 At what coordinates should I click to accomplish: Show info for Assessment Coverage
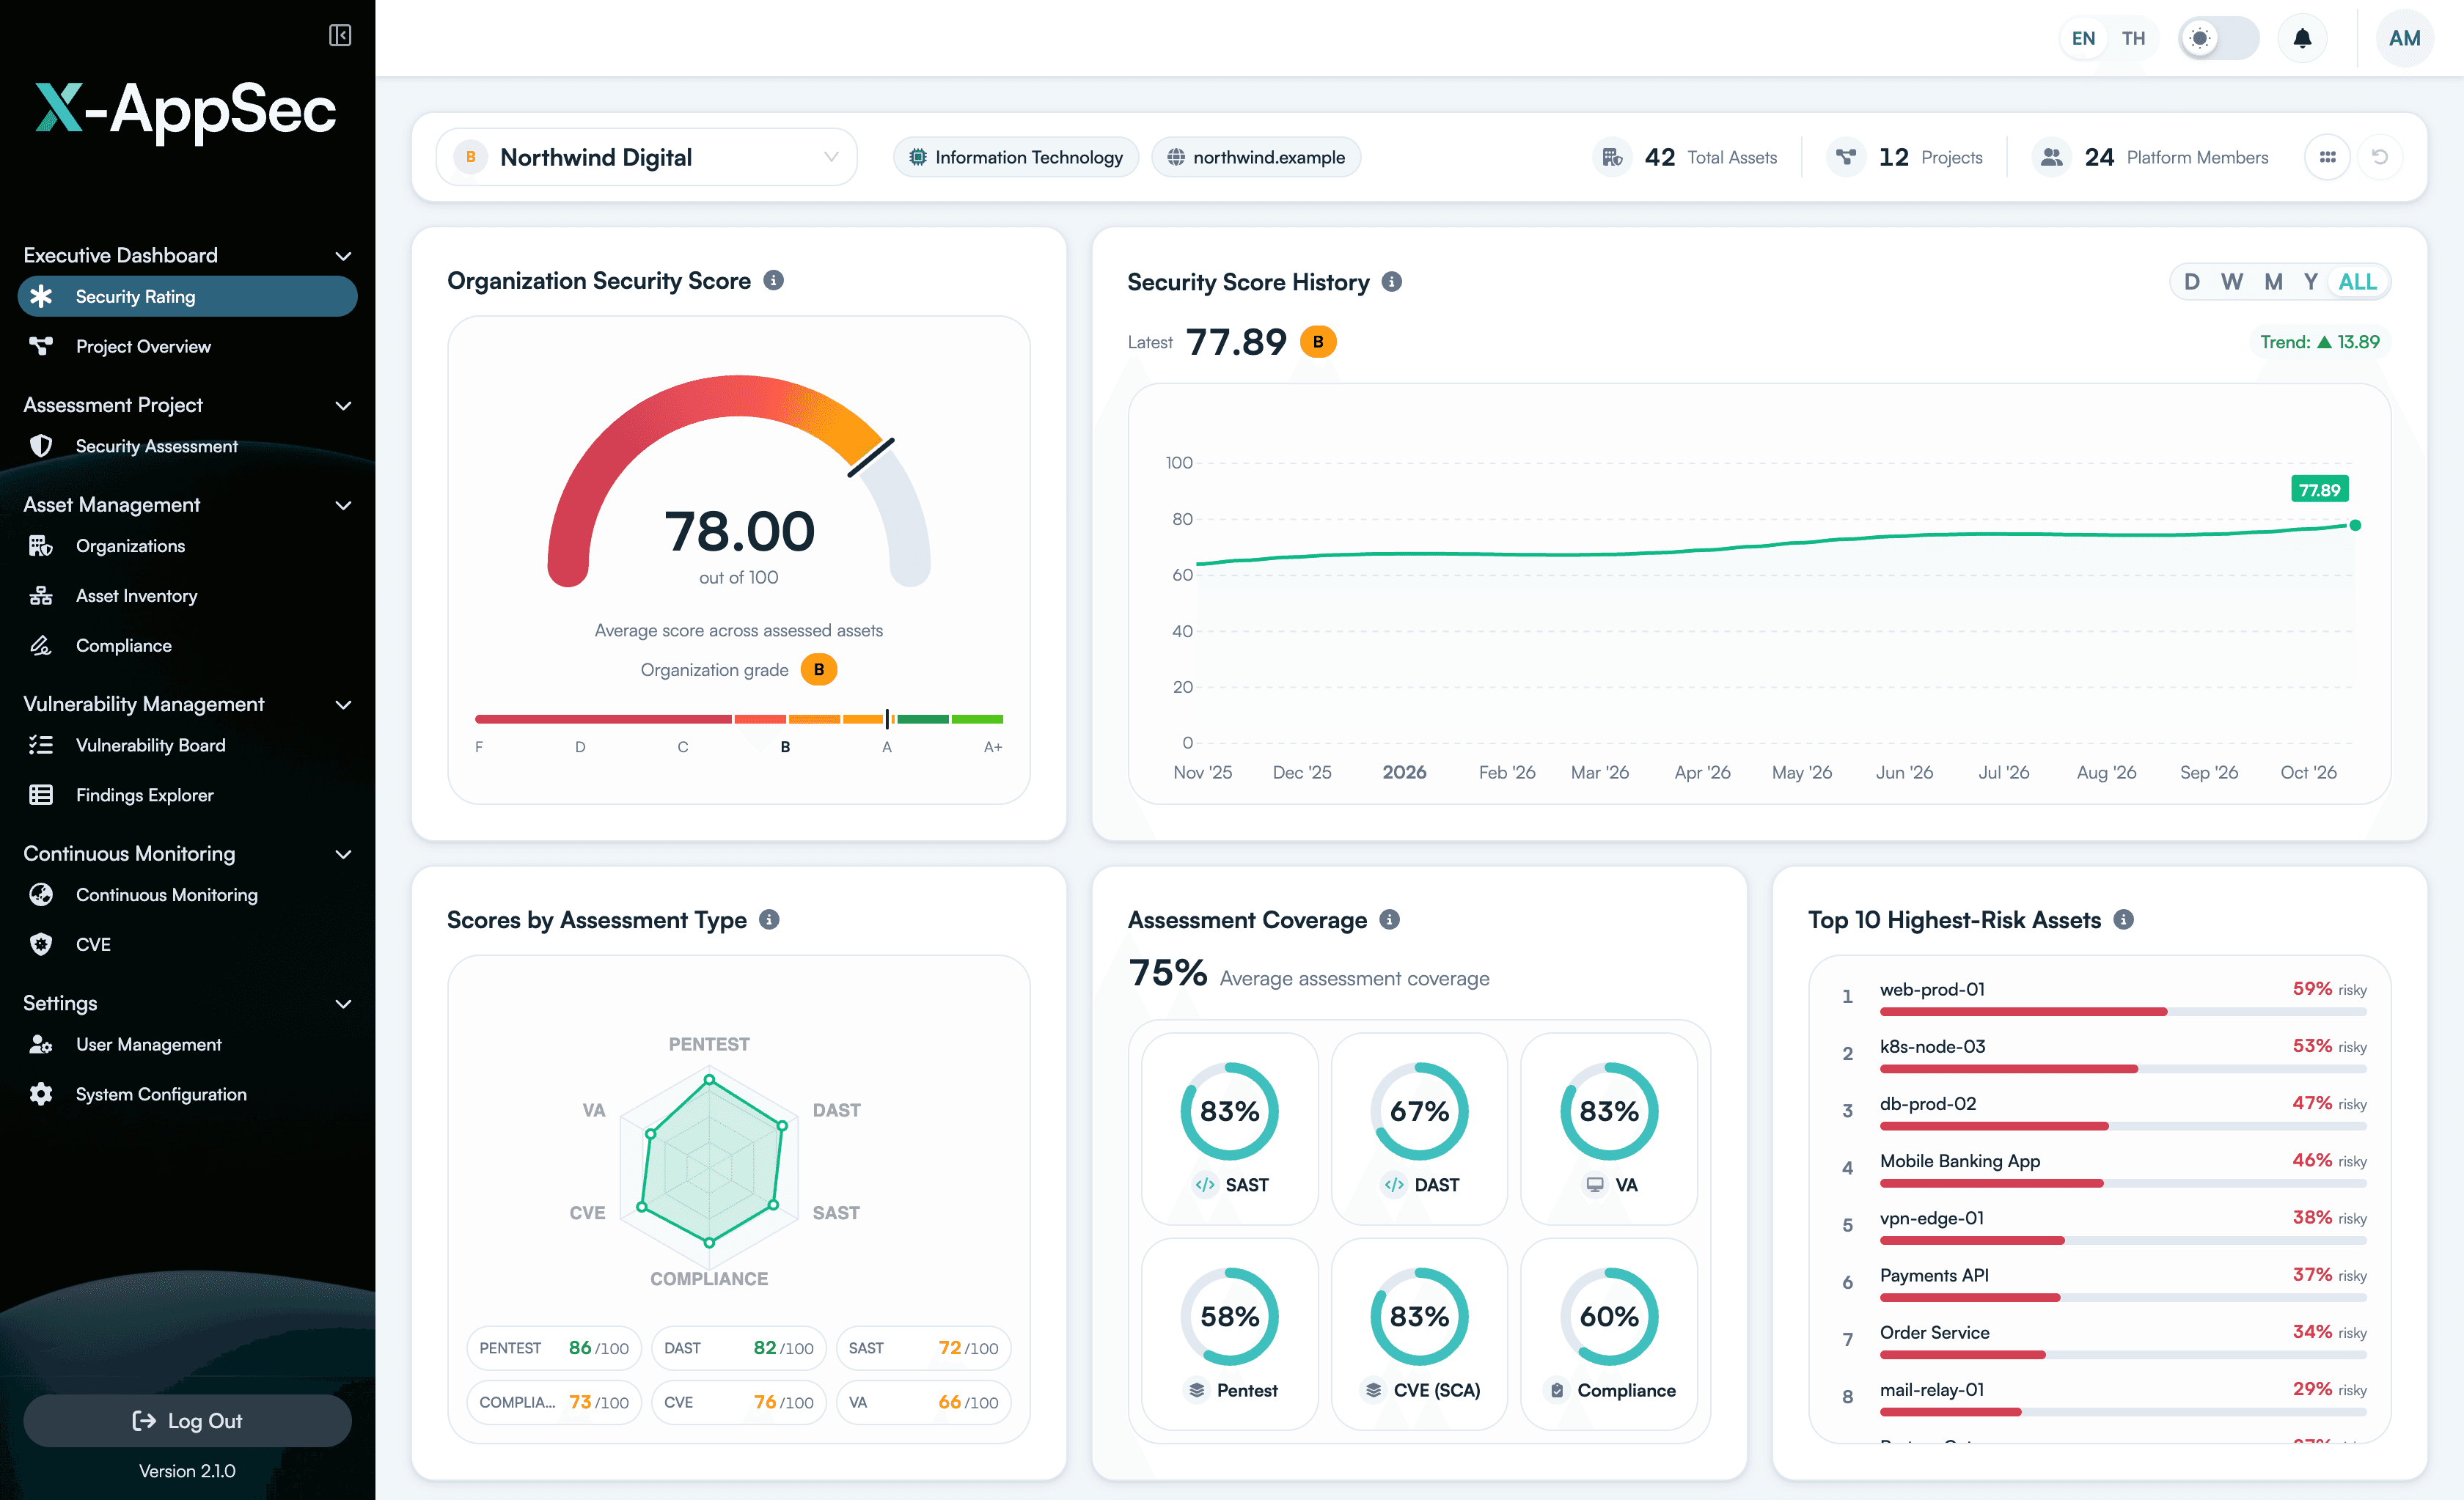[1390, 919]
